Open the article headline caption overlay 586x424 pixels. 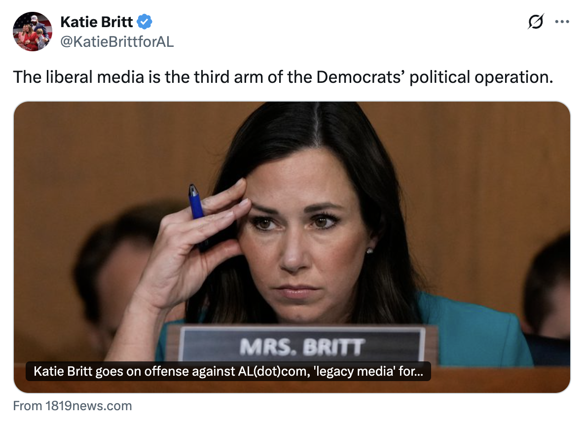[x=228, y=371]
